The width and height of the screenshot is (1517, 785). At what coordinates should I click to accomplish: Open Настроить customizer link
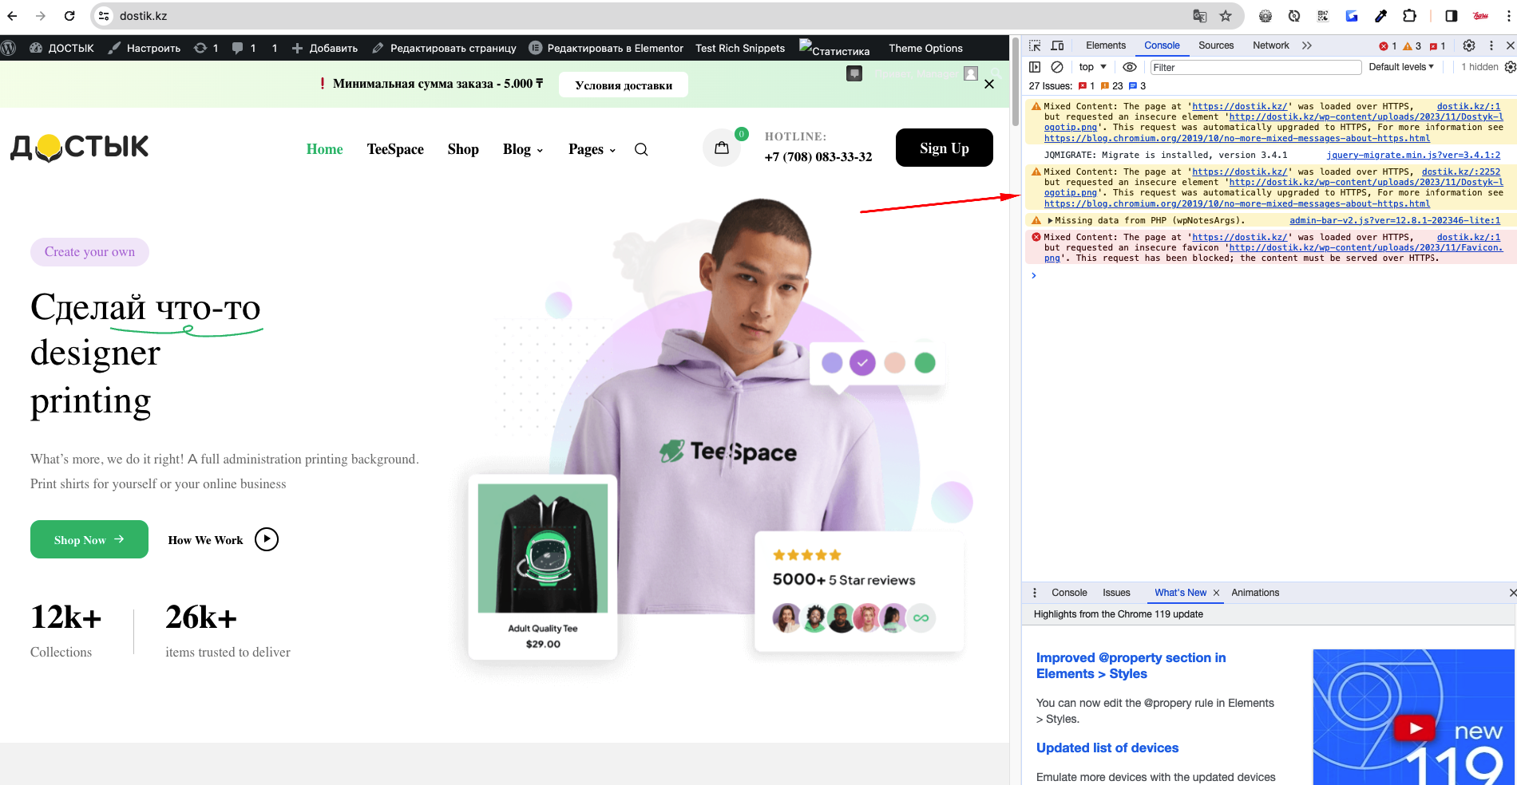tap(145, 48)
